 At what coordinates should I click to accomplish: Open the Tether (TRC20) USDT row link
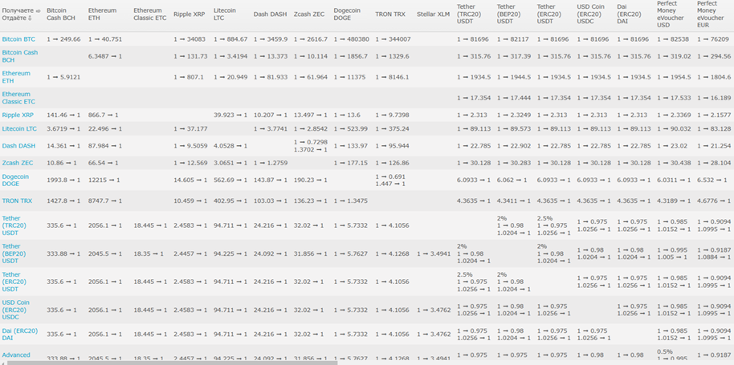(x=14, y=225)
